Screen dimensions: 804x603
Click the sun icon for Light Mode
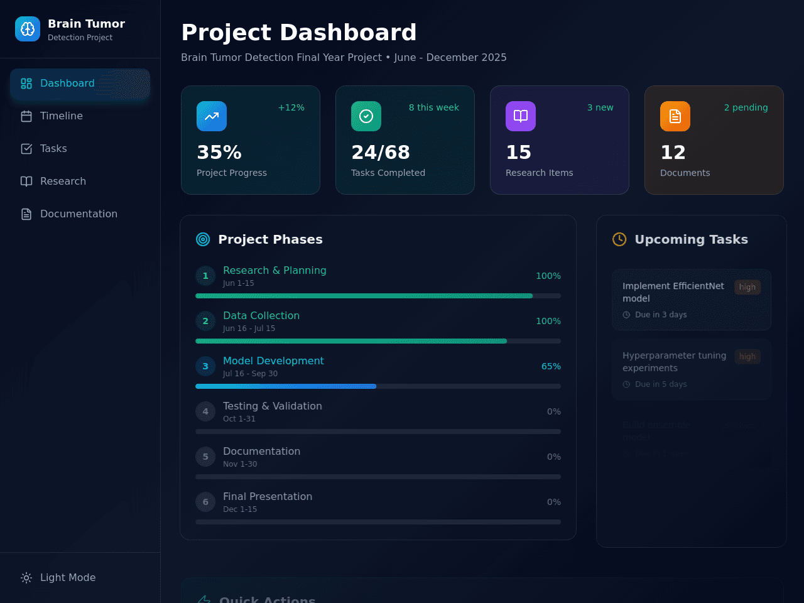click(26, 578)
